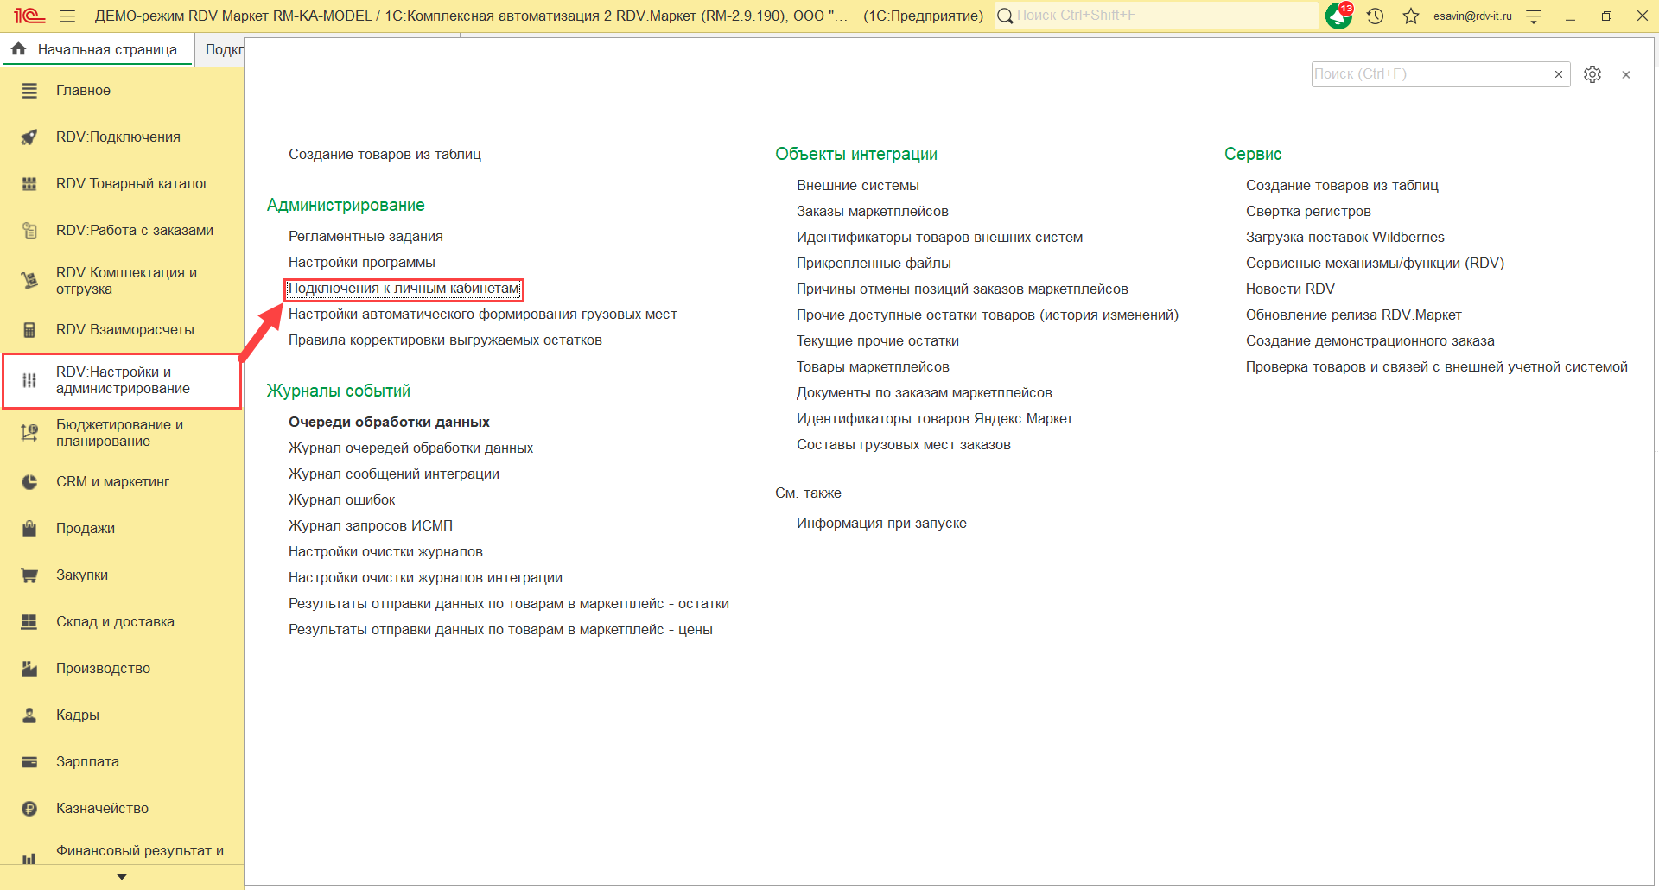Open Идентификаторы товаров Яндекс.Маркет link
This screenshot has width=1659, height=890.
(935, 419)
